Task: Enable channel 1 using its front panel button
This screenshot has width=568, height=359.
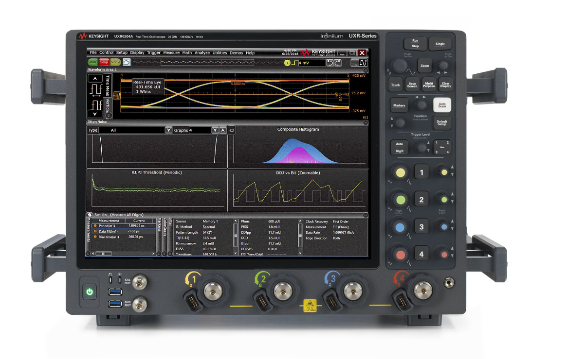Action: (x=421, y=171)
